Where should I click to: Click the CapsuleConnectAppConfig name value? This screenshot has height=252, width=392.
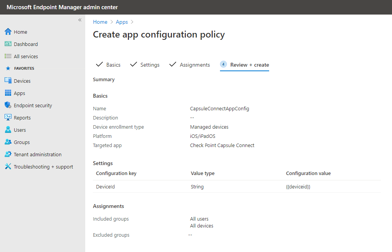click(220, 109)
